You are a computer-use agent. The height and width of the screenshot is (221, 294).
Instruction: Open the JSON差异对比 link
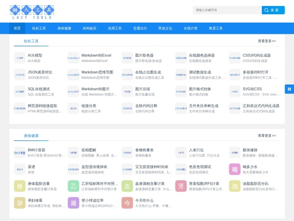[x=40, y=72]
